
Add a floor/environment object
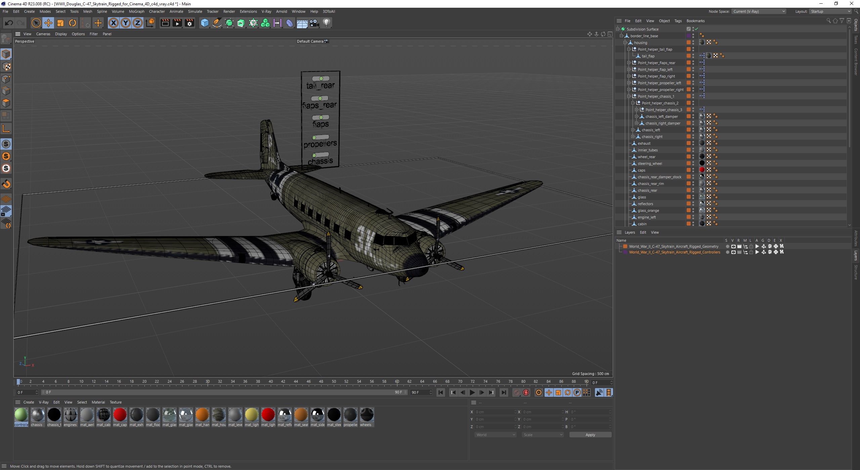tap(302, 23)
